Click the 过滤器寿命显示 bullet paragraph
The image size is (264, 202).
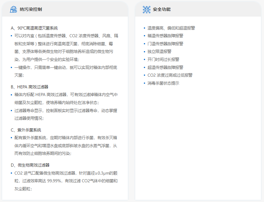tap(65, 114)
